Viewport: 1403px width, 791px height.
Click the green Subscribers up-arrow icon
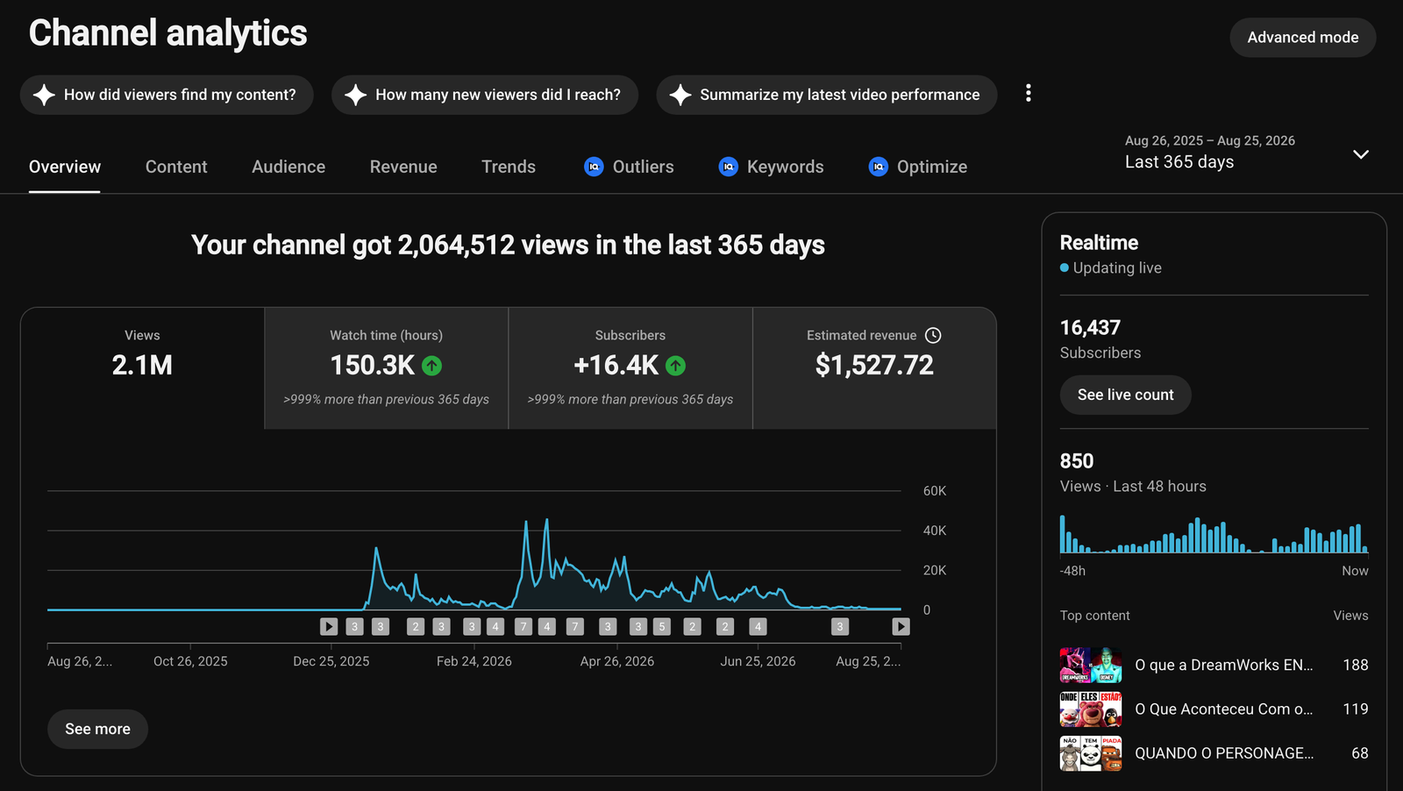point(675,366)
